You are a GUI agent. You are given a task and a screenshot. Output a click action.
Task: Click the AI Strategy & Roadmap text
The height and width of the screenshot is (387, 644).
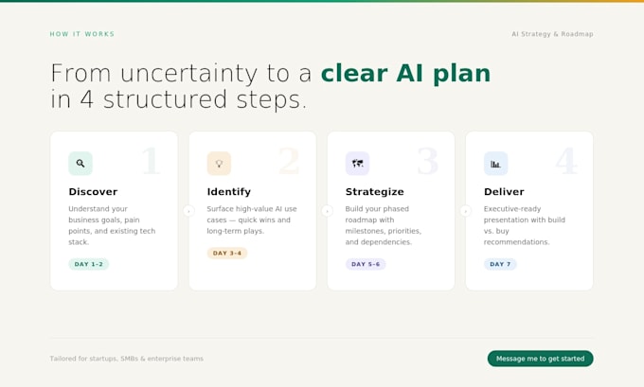coord(552,34)
